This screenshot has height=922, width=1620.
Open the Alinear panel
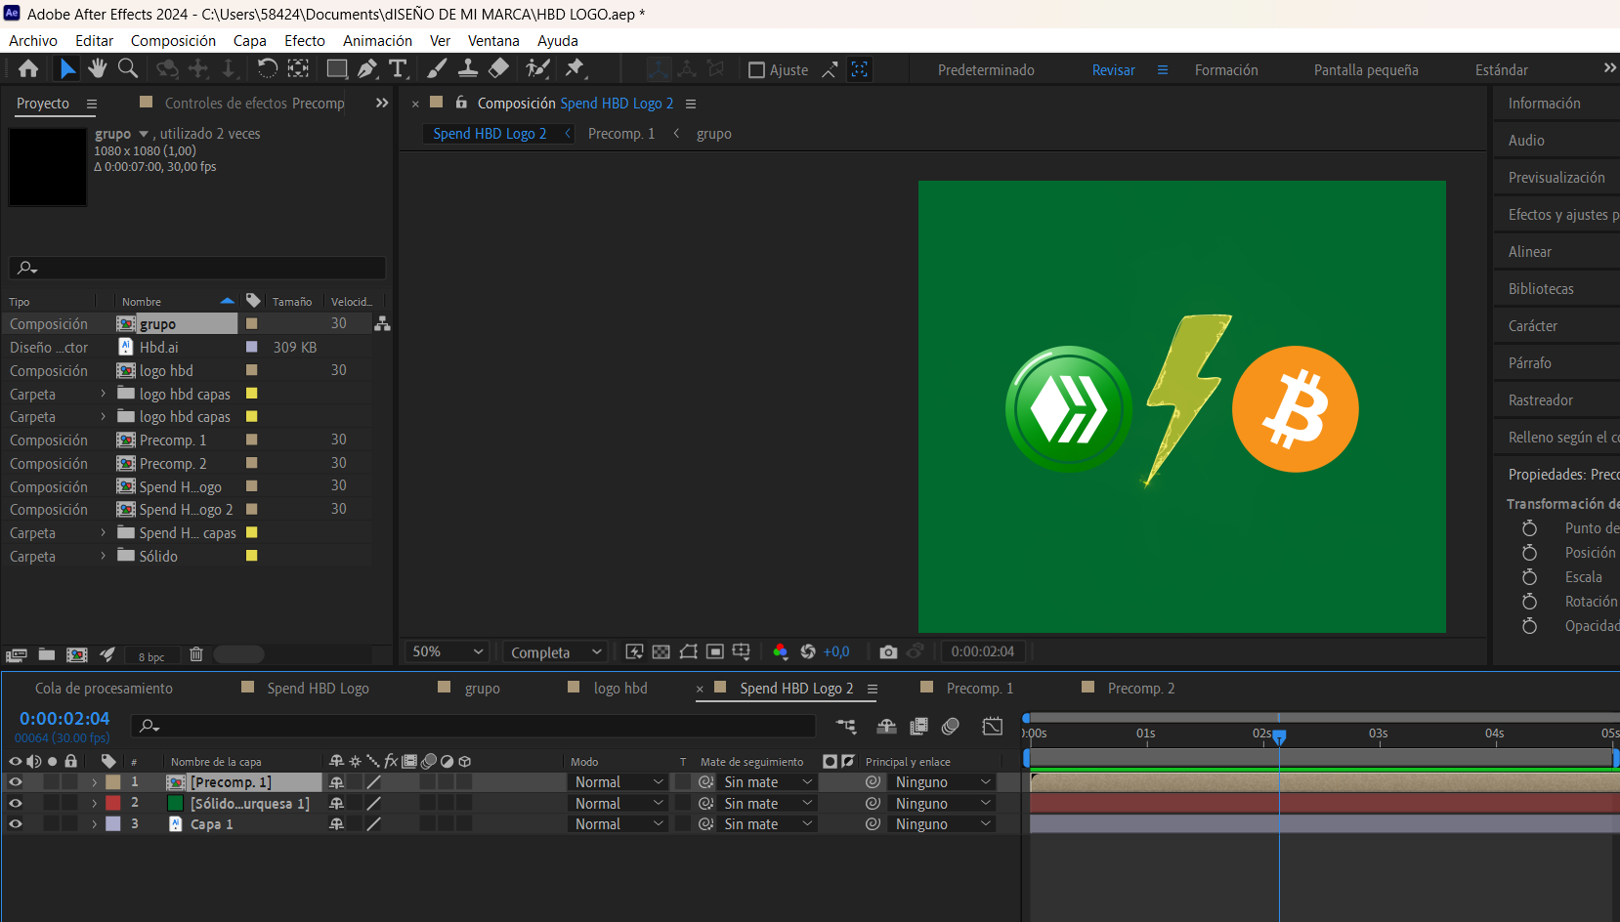click(1529, 252)
